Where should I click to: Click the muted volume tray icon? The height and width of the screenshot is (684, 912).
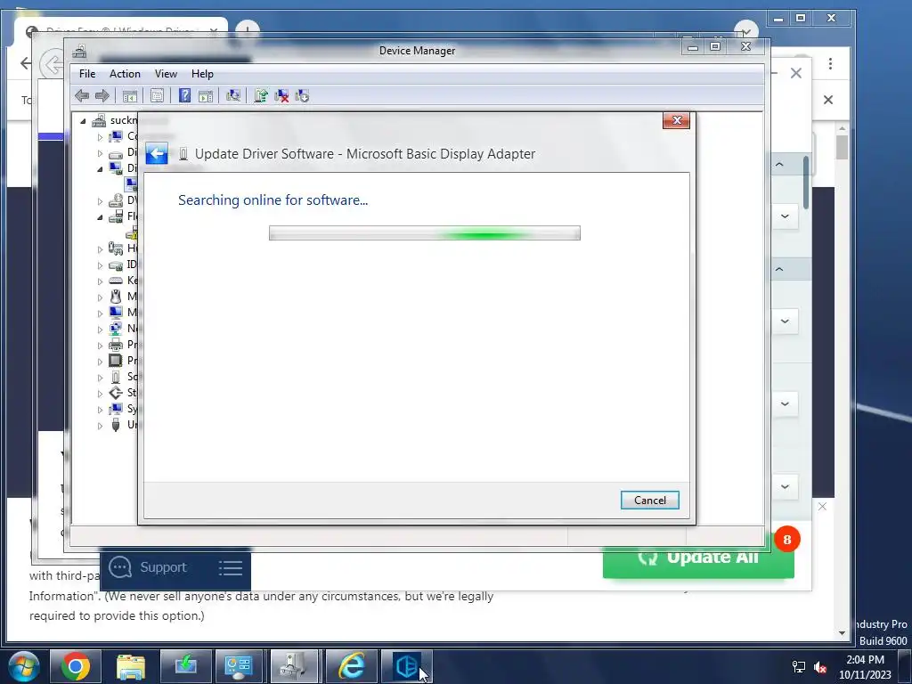pos(820,667)
